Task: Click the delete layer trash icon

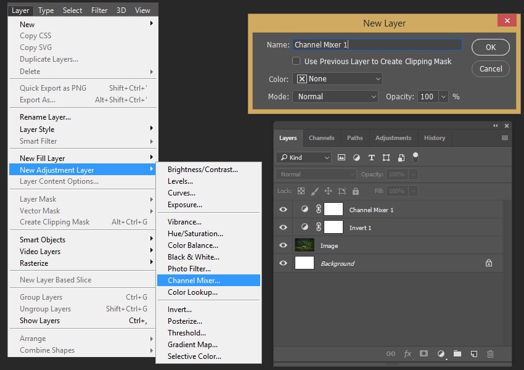Action: click(x=490, y=353)
